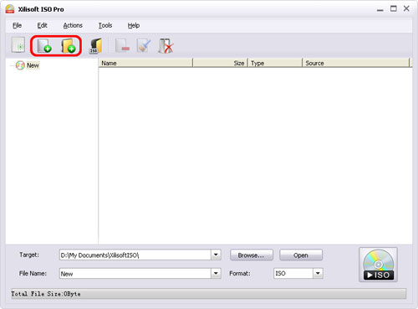
Task: Sort by the Type column header
Action: pyautogui.click(x=275, y=63)
